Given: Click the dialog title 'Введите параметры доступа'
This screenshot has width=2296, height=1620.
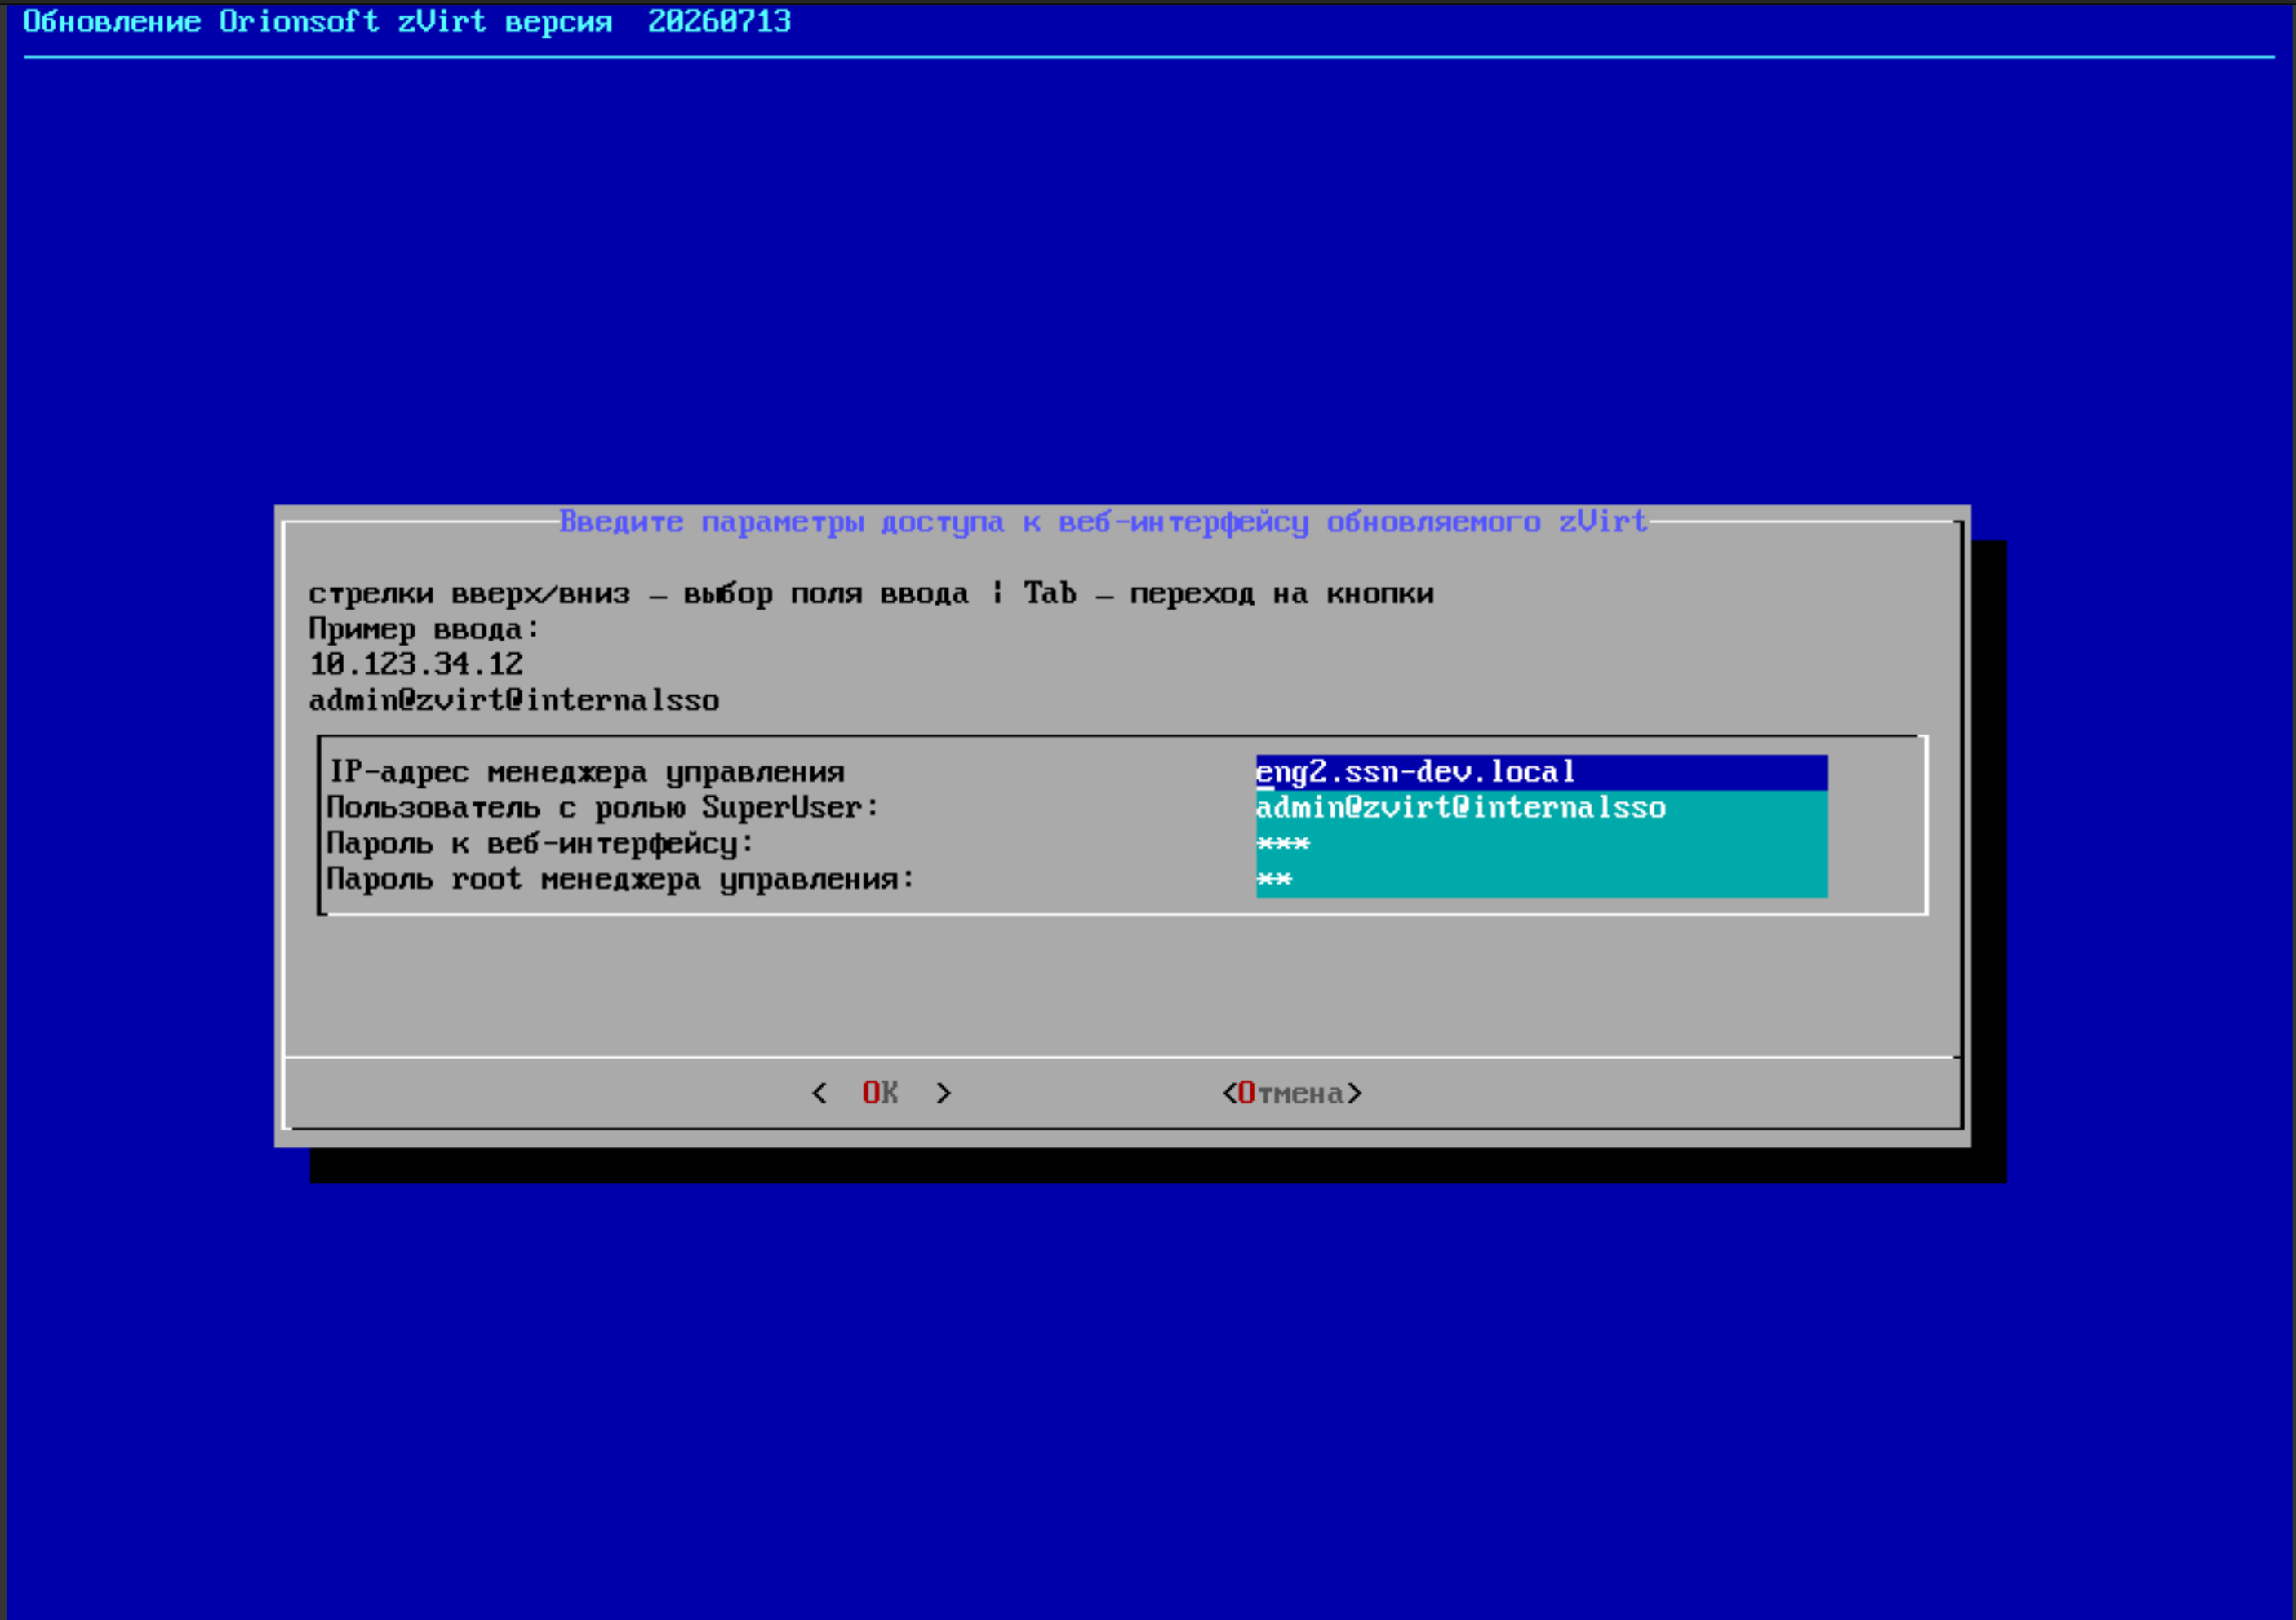Looking at the screenshot, I should 1103,522.
